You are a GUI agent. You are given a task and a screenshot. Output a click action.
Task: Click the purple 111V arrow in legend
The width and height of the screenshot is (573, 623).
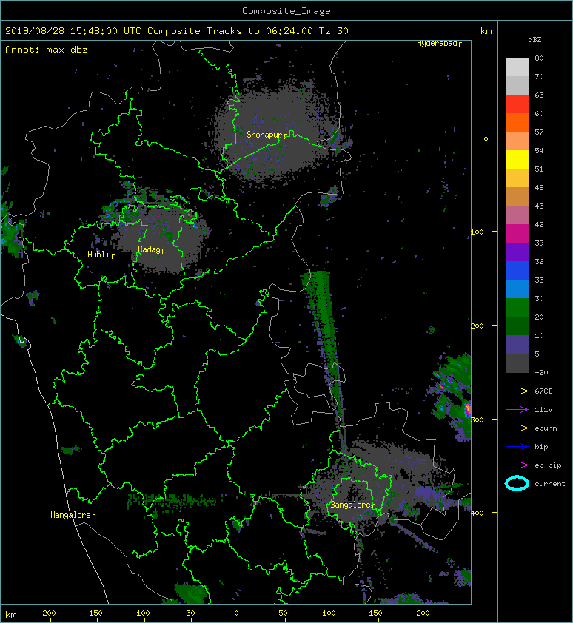pos(517,410)
